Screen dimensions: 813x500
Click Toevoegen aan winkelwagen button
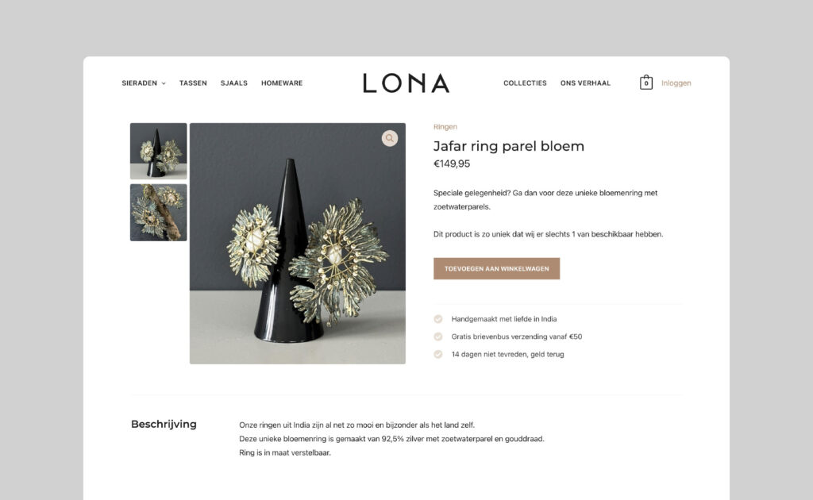coord(497,268)
